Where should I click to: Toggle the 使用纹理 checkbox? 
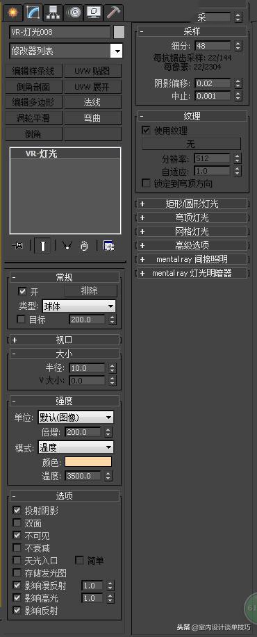tap(145, 131)
